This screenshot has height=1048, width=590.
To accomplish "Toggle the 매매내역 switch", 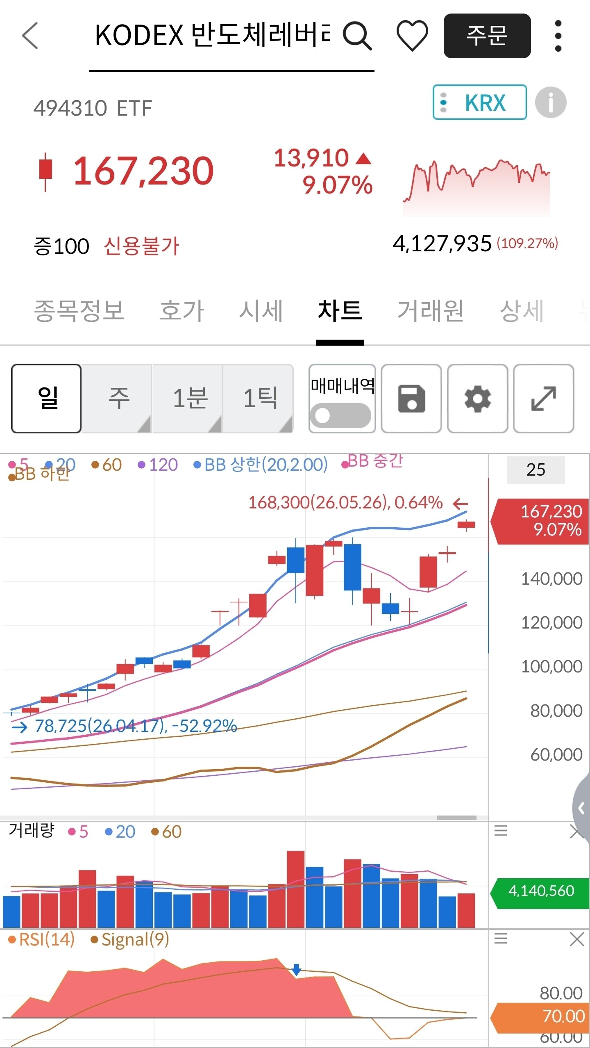I will coord(340,415).
